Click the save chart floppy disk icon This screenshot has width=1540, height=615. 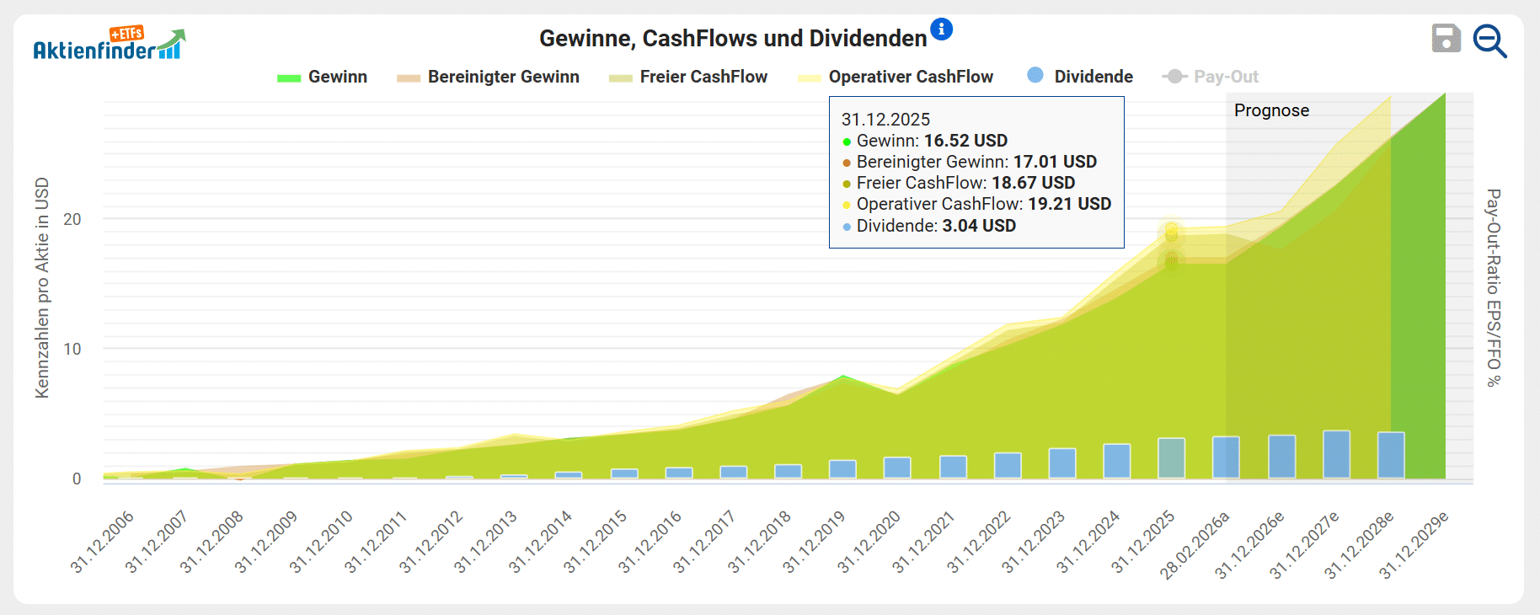coord(1446,39)
